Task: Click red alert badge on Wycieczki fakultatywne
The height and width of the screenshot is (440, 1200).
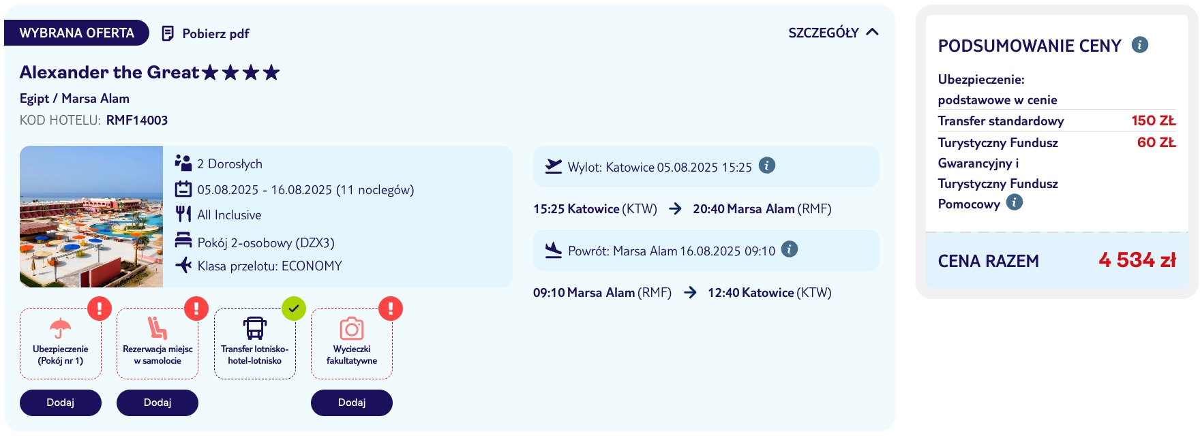Action: point(391,309)
